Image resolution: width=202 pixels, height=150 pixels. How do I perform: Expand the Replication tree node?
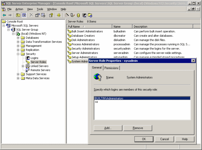point(18,50)
